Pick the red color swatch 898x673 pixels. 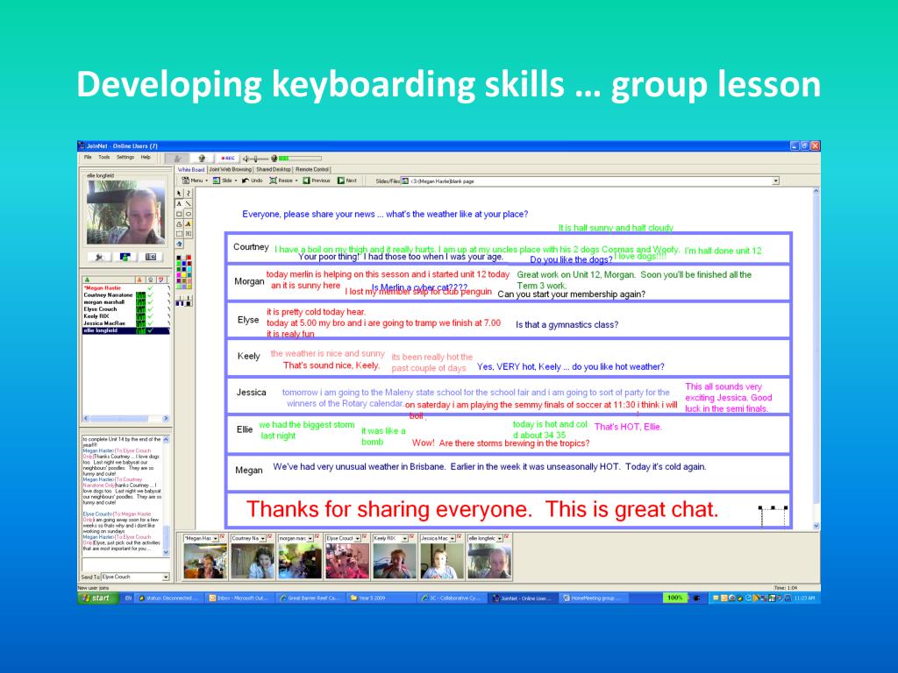(189, 258)
